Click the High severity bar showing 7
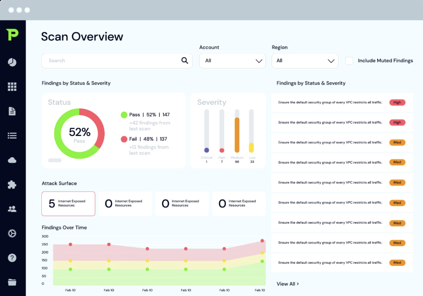423x296 pixels. [222, 131]
